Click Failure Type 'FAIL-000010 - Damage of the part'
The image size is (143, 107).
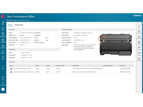[x=83, y=33]
